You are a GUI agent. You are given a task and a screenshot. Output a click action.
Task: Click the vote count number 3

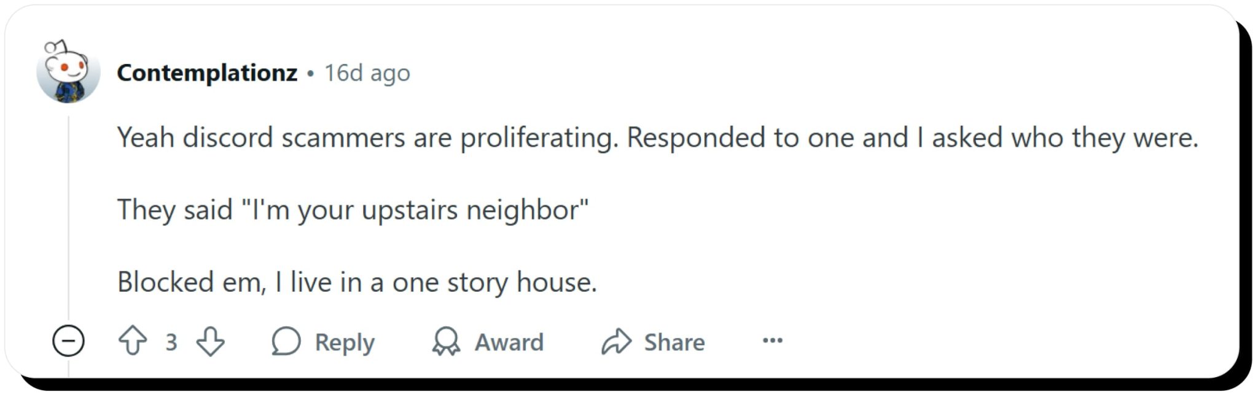tap(171, 342)
